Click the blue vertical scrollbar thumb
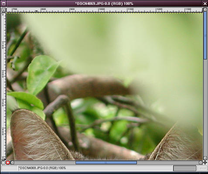The image size is (208, 174). tap(205, 35)
